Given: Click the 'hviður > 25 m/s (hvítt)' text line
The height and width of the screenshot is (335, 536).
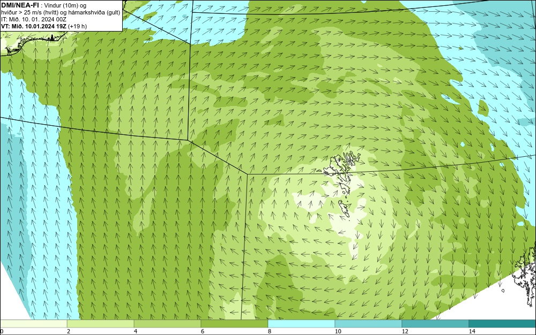Looking at the screenshot, I should click(x=61, y=12).
